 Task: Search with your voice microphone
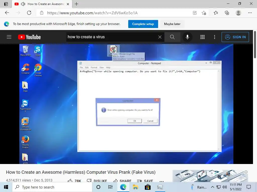click(x=187, y=37)
